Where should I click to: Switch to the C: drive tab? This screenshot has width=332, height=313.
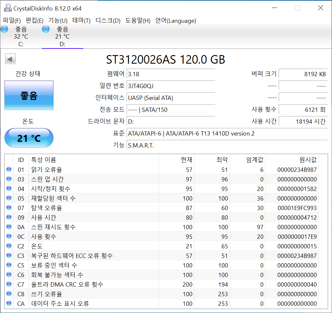(x=21, y=37)
